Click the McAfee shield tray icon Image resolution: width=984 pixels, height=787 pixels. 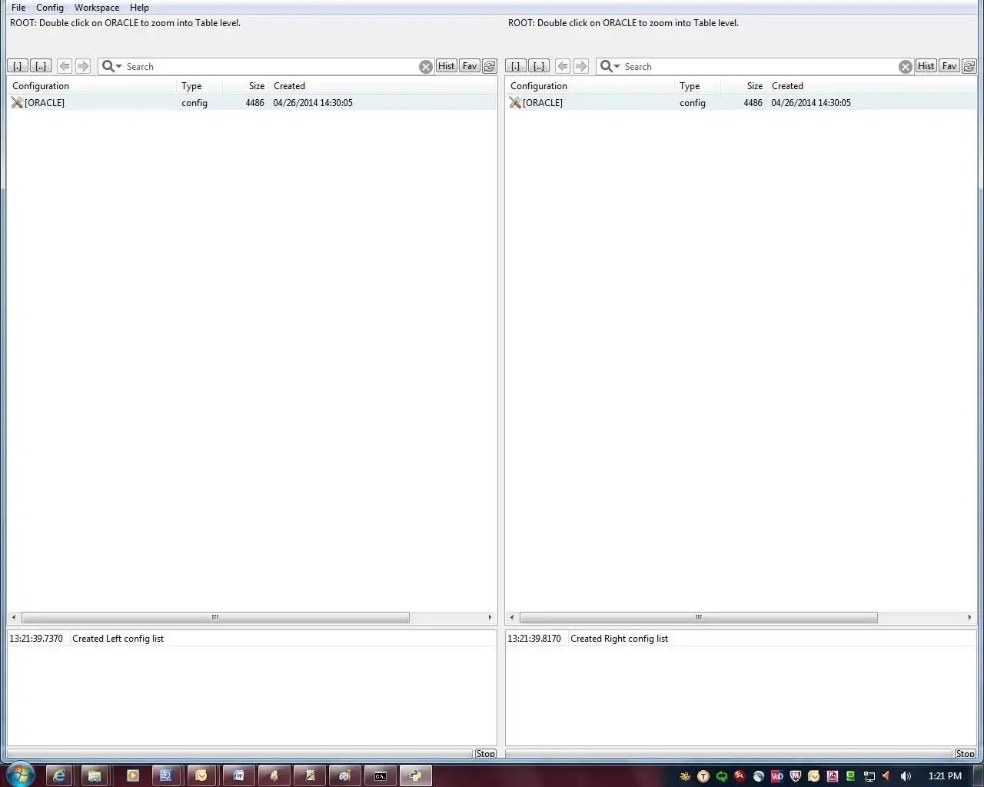coord(796,776)
